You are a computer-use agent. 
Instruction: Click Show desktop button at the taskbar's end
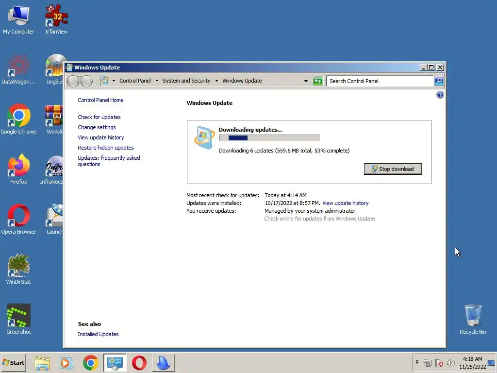pos(492,362)
